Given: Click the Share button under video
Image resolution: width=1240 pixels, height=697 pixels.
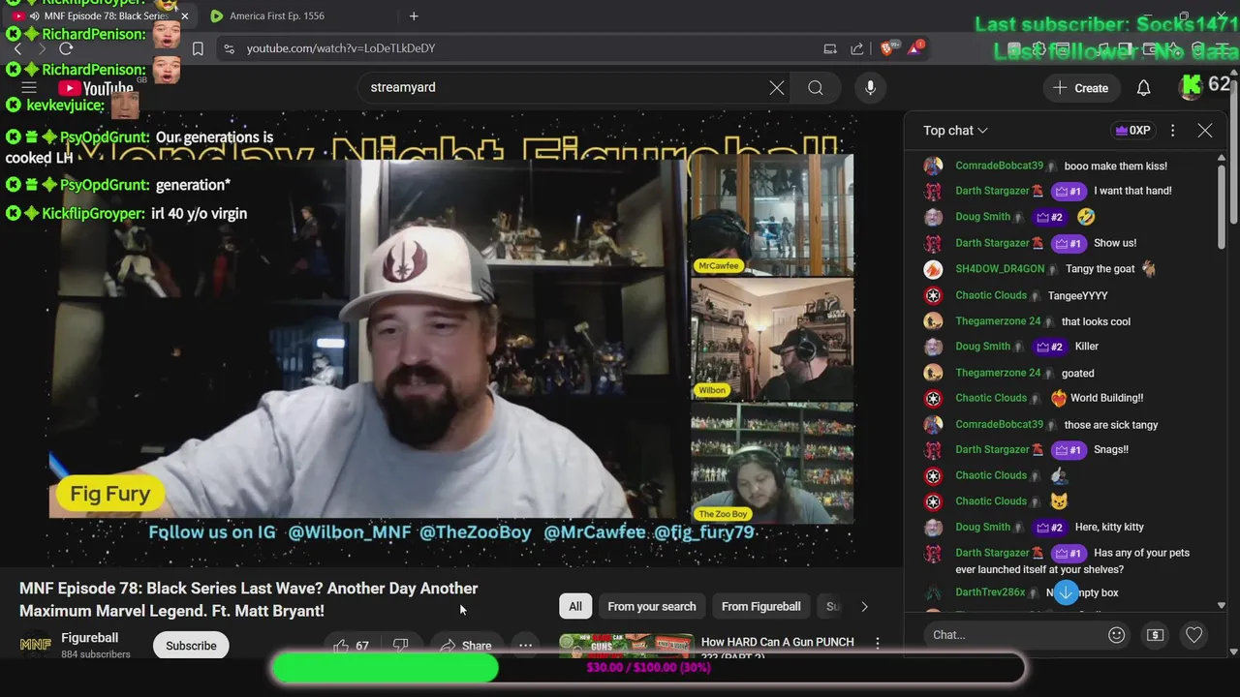Looking at the screenshot, I should click(x=466, y=646).
